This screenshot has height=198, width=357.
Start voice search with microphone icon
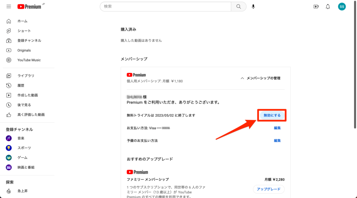point(253,7)
